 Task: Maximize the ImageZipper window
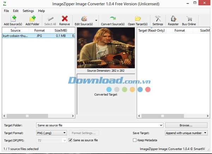[x=195, y=3]
